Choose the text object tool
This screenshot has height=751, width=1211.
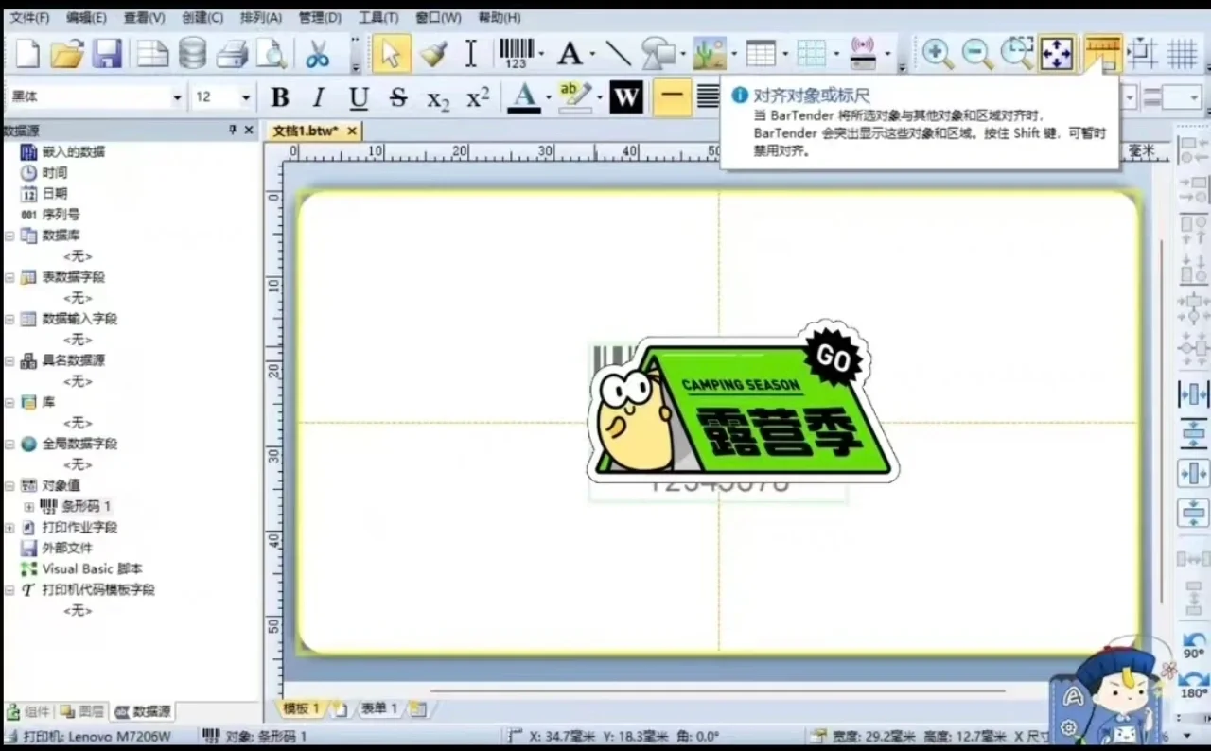tap(570, 53)
